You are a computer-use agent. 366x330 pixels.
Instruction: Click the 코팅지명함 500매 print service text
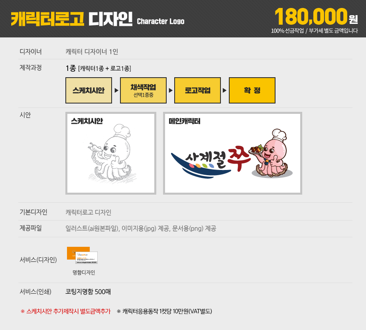[88, 291]
